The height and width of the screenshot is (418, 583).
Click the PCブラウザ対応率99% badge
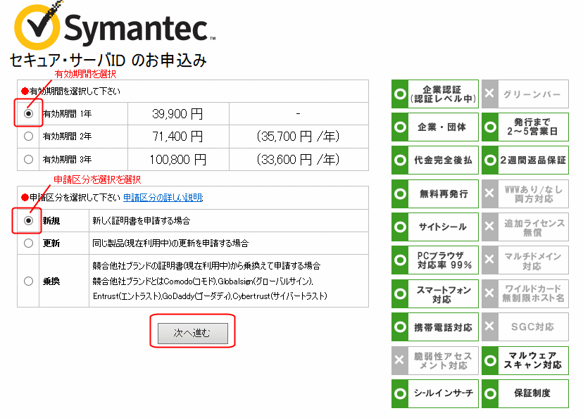434,260
